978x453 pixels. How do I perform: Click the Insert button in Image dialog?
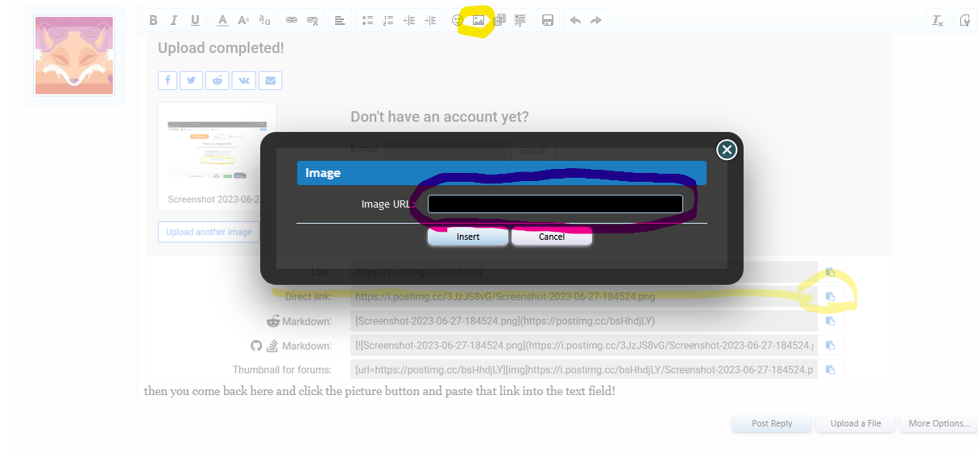click(468, 237)
